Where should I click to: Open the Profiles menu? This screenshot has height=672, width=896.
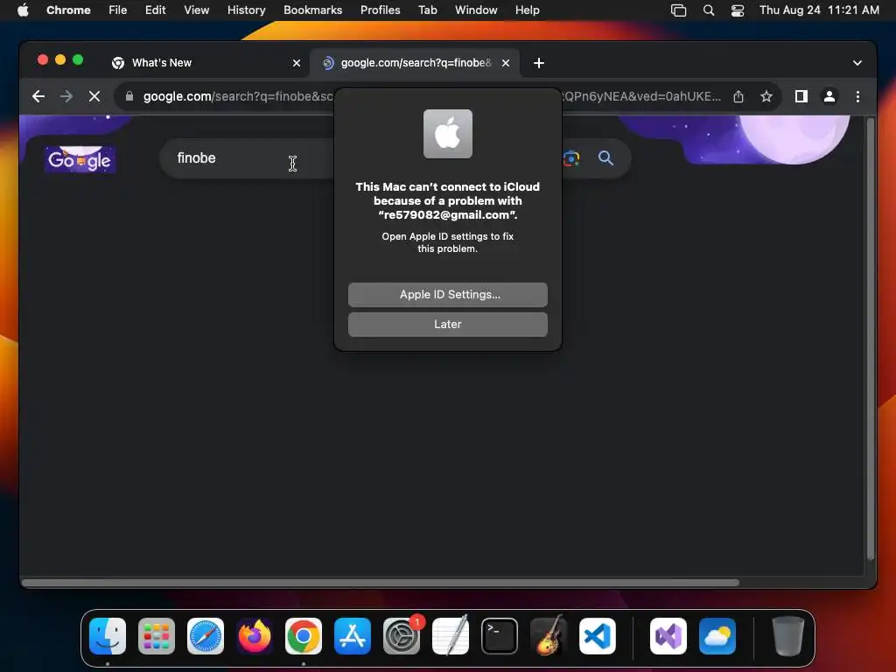(x=380, y=10)
